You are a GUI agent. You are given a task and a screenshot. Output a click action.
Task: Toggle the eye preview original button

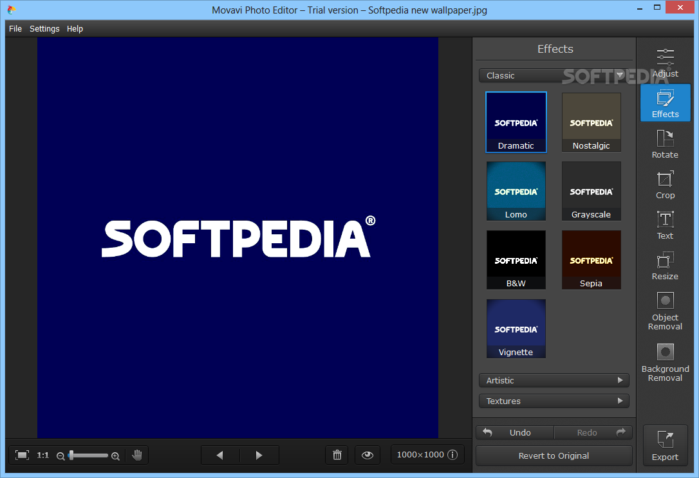click(368, 455)
